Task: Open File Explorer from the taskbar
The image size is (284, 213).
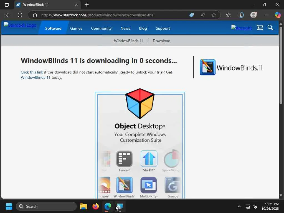Action: pos(83,206)
